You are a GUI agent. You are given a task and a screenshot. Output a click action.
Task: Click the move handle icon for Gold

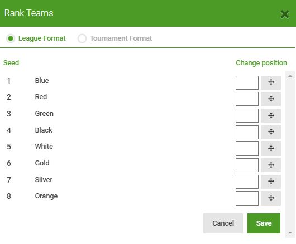[x=271, y=165]
